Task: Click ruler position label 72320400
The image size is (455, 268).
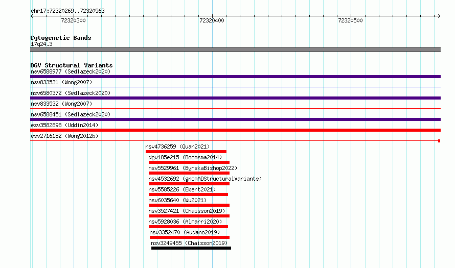Action: (x=212, y=20)
